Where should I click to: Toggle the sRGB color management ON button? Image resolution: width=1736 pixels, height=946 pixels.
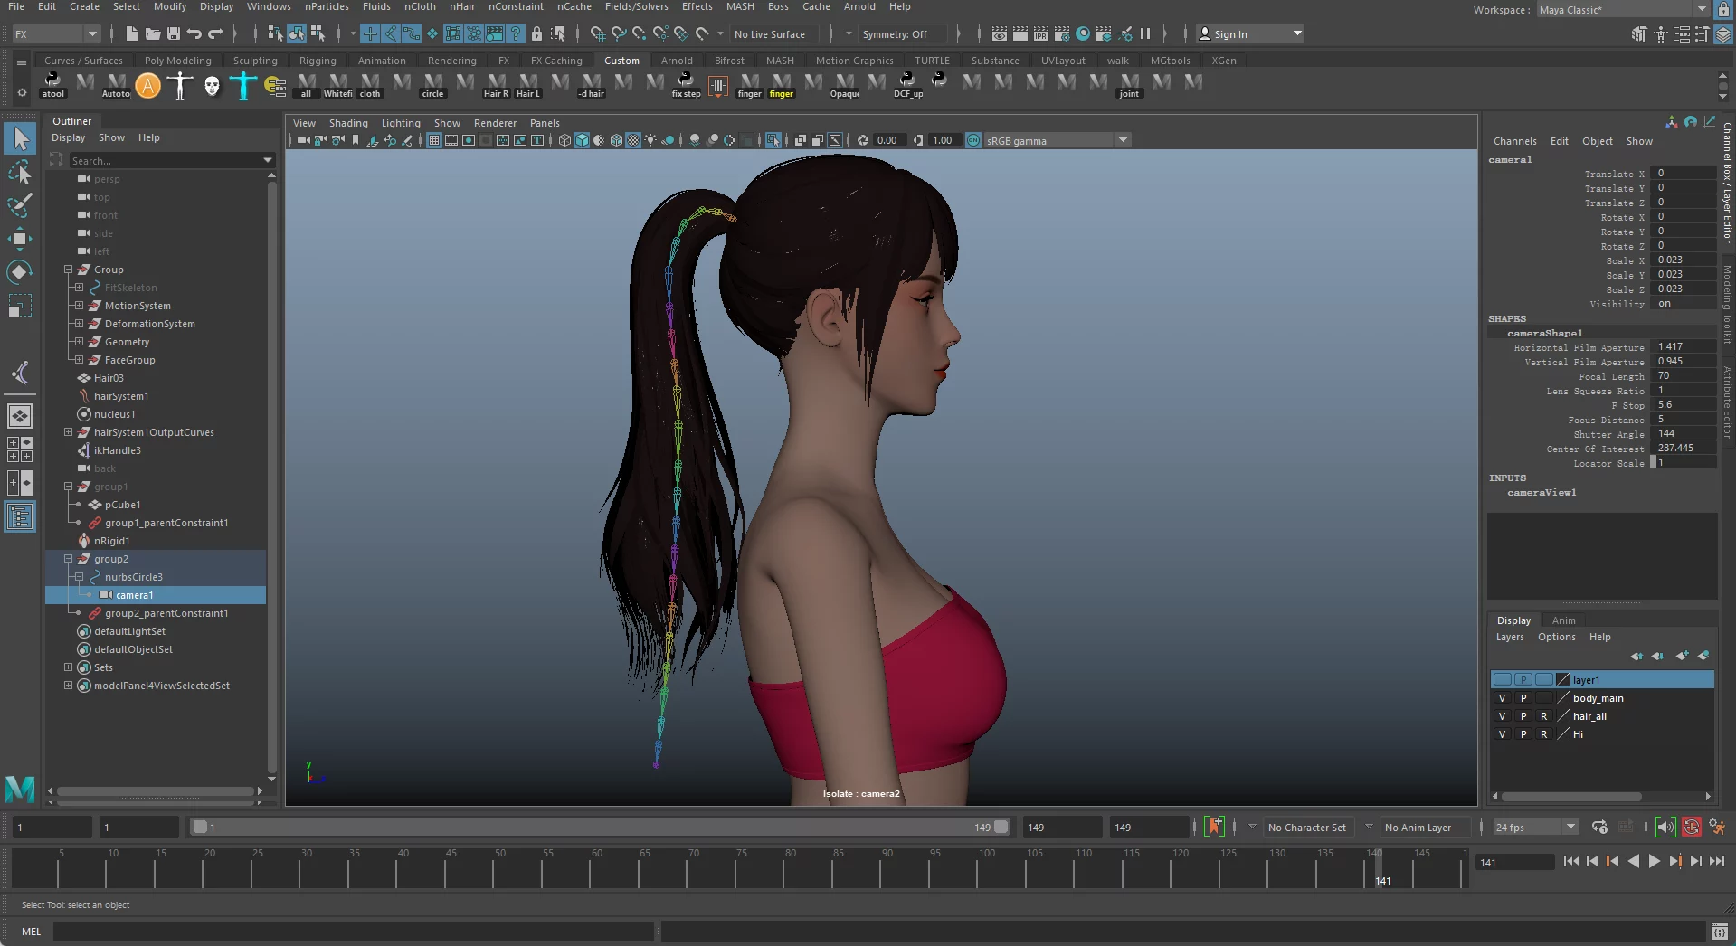coord(973,140)
